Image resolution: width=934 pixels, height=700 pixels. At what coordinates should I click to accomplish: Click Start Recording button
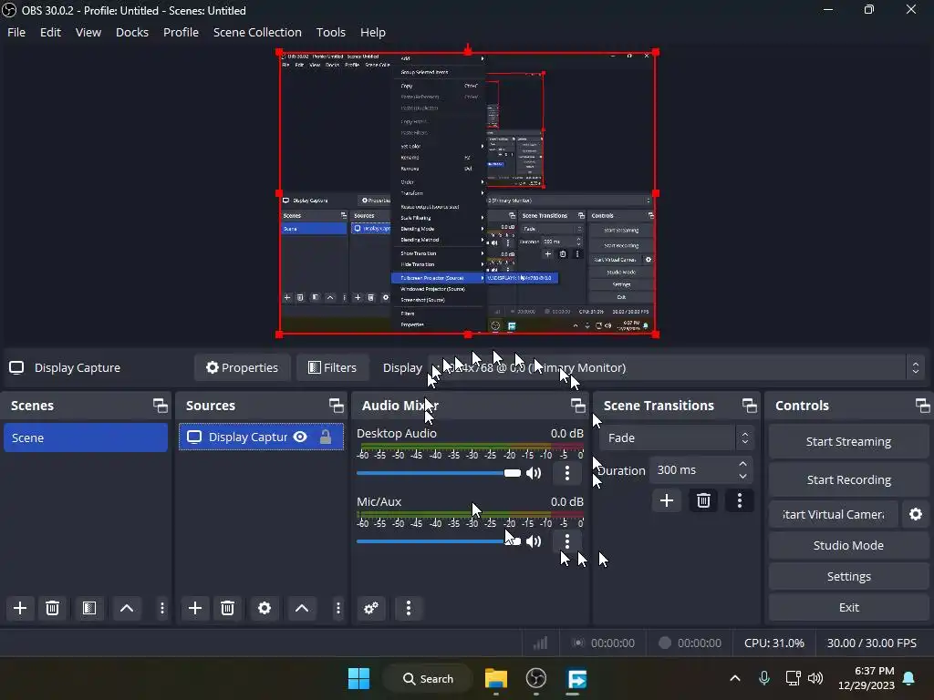coord(848,479)
